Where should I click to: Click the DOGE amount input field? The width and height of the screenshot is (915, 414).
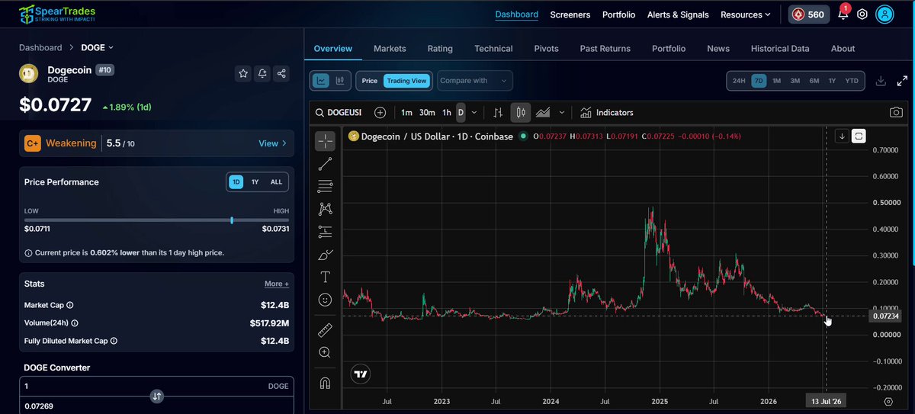pyautogui.click(x=156, y=386)
